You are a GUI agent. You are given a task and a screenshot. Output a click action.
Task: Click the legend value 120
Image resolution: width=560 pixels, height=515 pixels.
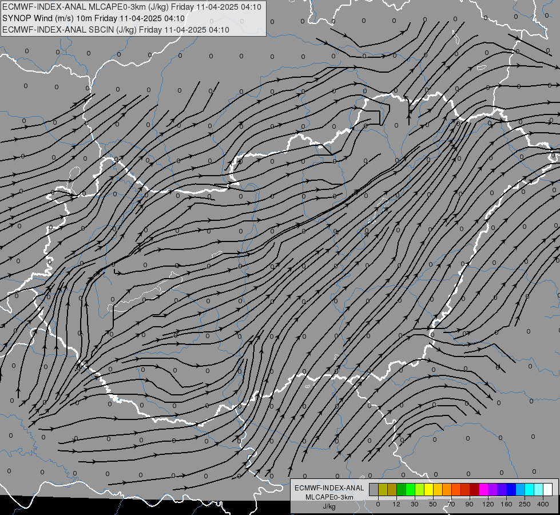point(488,504)
